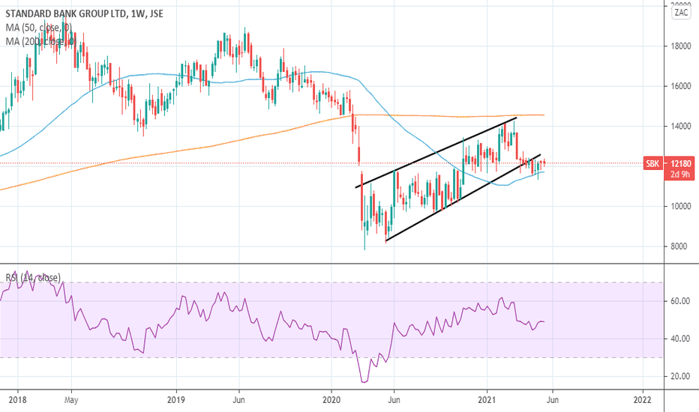Click the 20.00 RSI axis label

[x=680, y=376]
